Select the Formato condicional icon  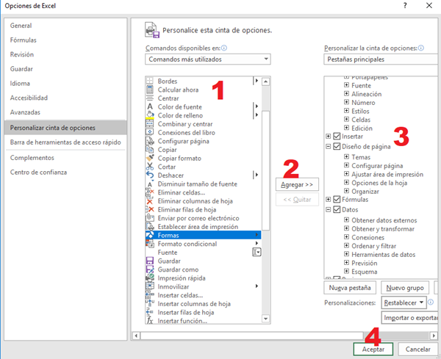tap(150, 244)
